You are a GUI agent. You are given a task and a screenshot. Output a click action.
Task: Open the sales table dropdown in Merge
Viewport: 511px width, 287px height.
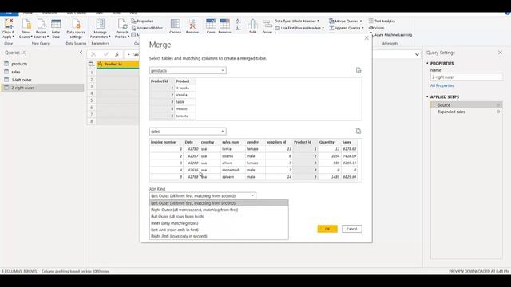188,132
